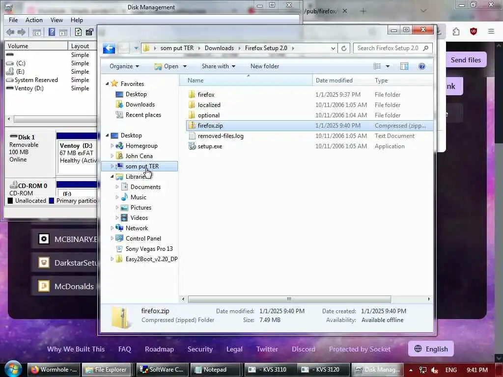This screenshot has width=503, height=377.
Task: Open the File menu in Disk Management
Action: pos(13,20)
